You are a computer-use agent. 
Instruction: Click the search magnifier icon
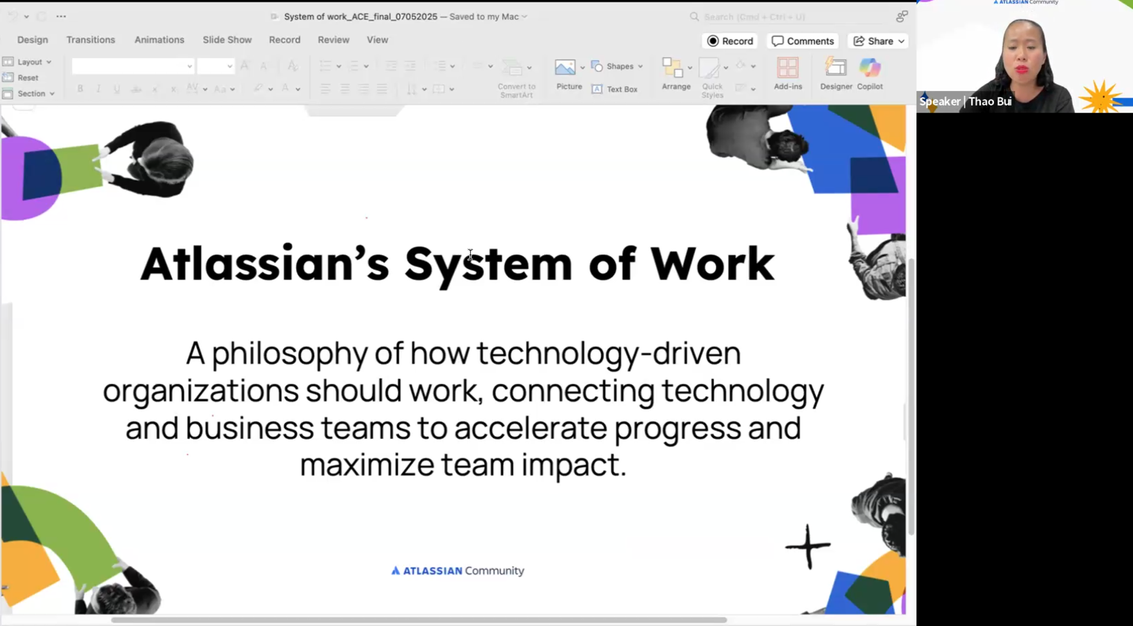point(694,17)
